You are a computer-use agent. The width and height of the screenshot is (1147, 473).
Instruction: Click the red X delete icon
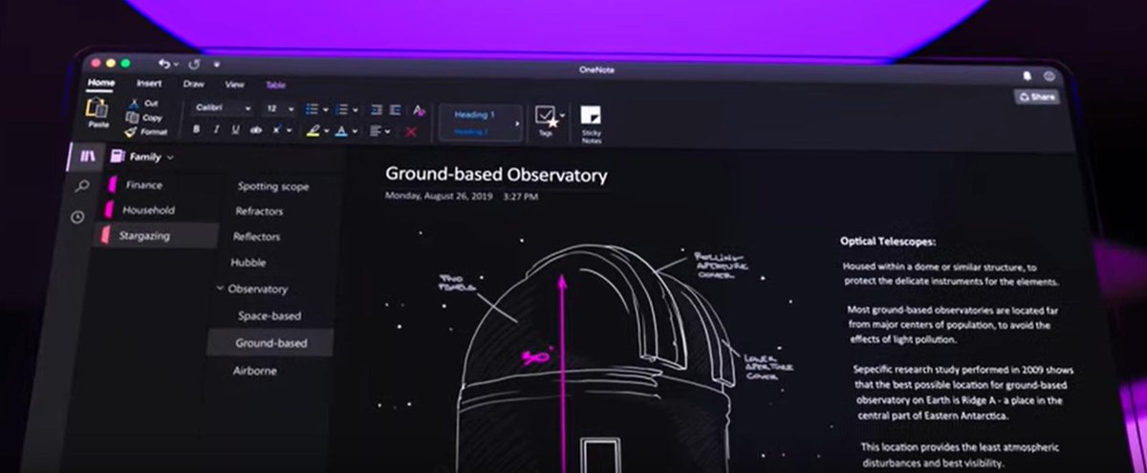pos(412,132)
